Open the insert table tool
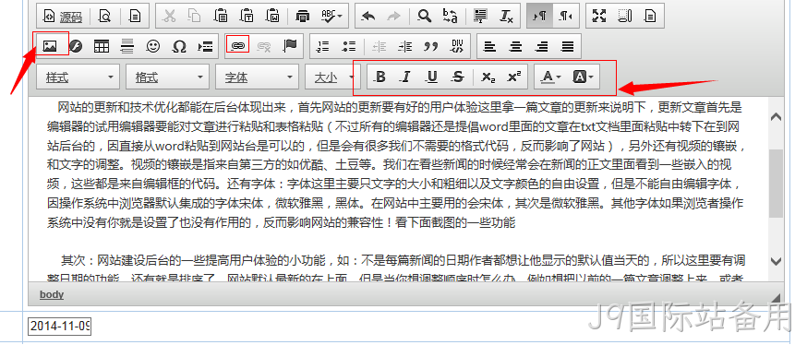 click(102, 46)
